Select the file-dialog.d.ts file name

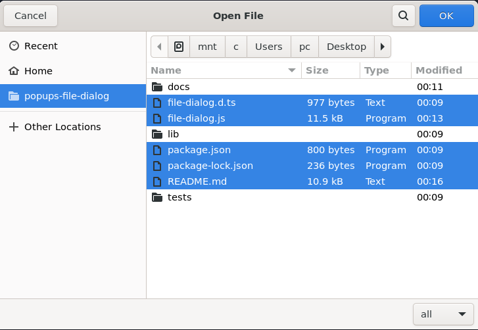pyautogui.click(x=201, y=103)
